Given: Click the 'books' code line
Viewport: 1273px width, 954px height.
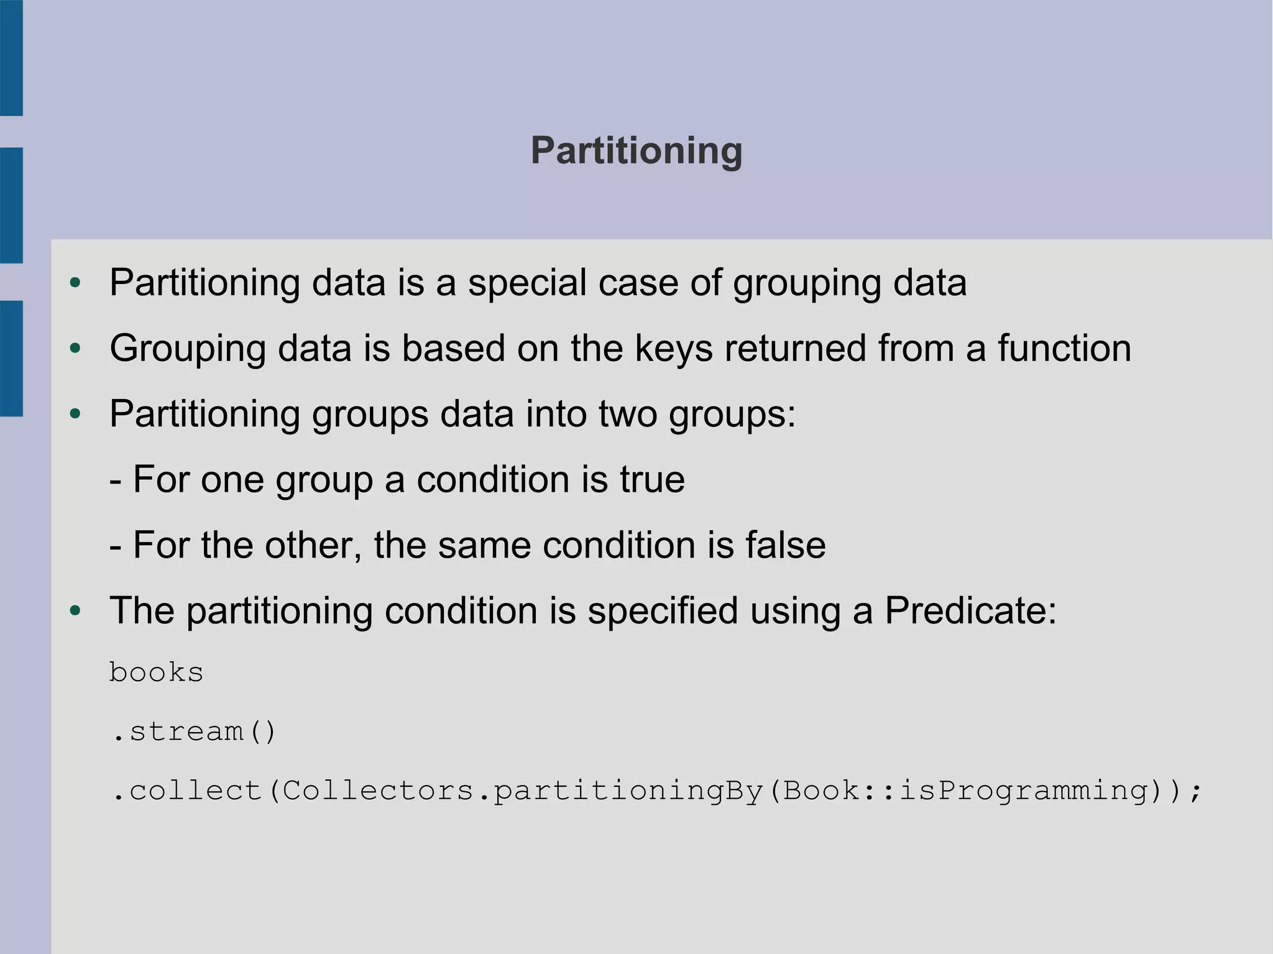Looking at the screenshot, I should click(x=157, y=672).
